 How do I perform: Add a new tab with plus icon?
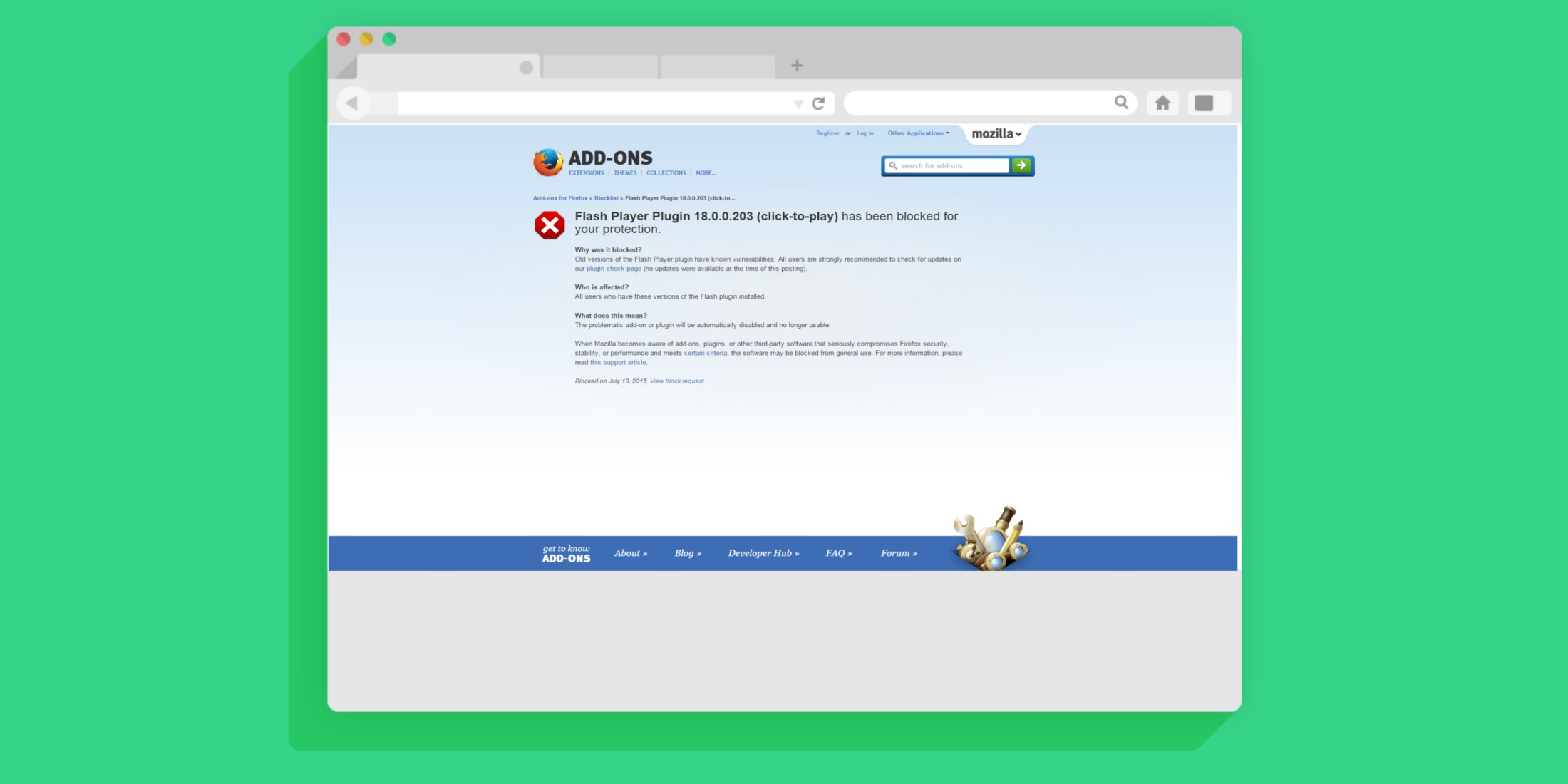(x=797, y=66)
